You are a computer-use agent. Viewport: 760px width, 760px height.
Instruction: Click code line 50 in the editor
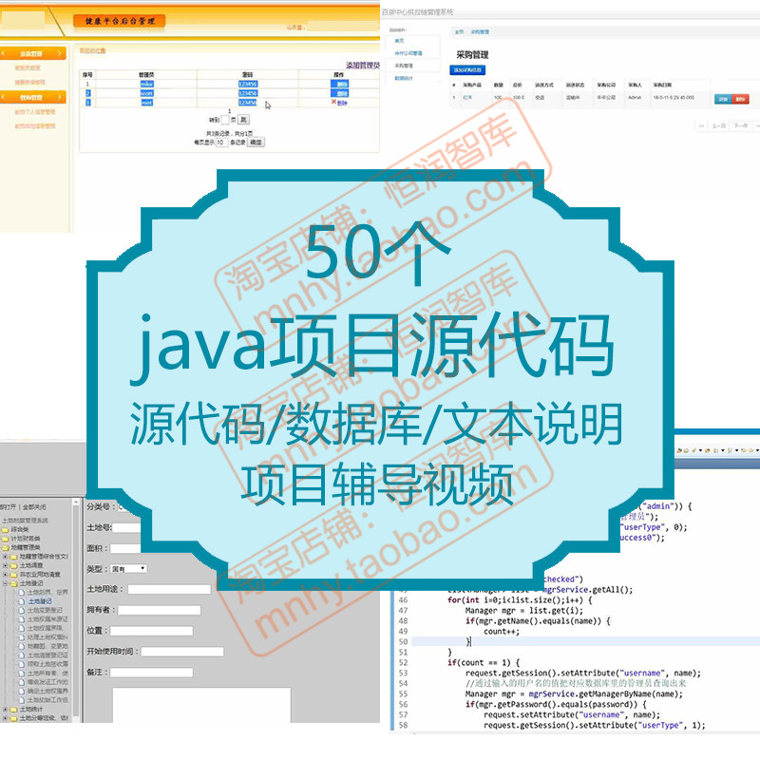click(585, 642)
